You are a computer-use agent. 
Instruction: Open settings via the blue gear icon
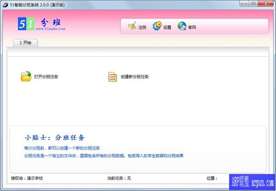tap(157, 26)
